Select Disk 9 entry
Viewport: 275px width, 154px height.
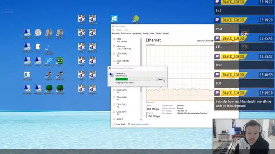point(126,119)
